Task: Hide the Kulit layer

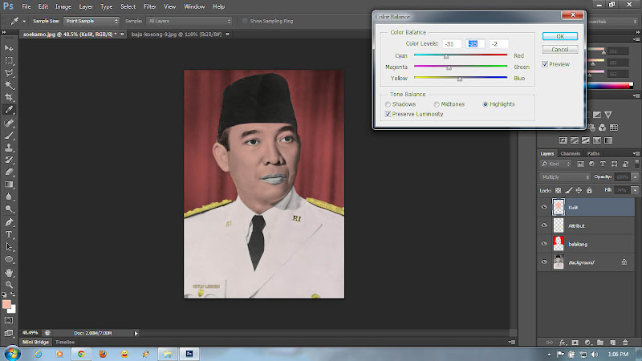Action: (544, 207)
